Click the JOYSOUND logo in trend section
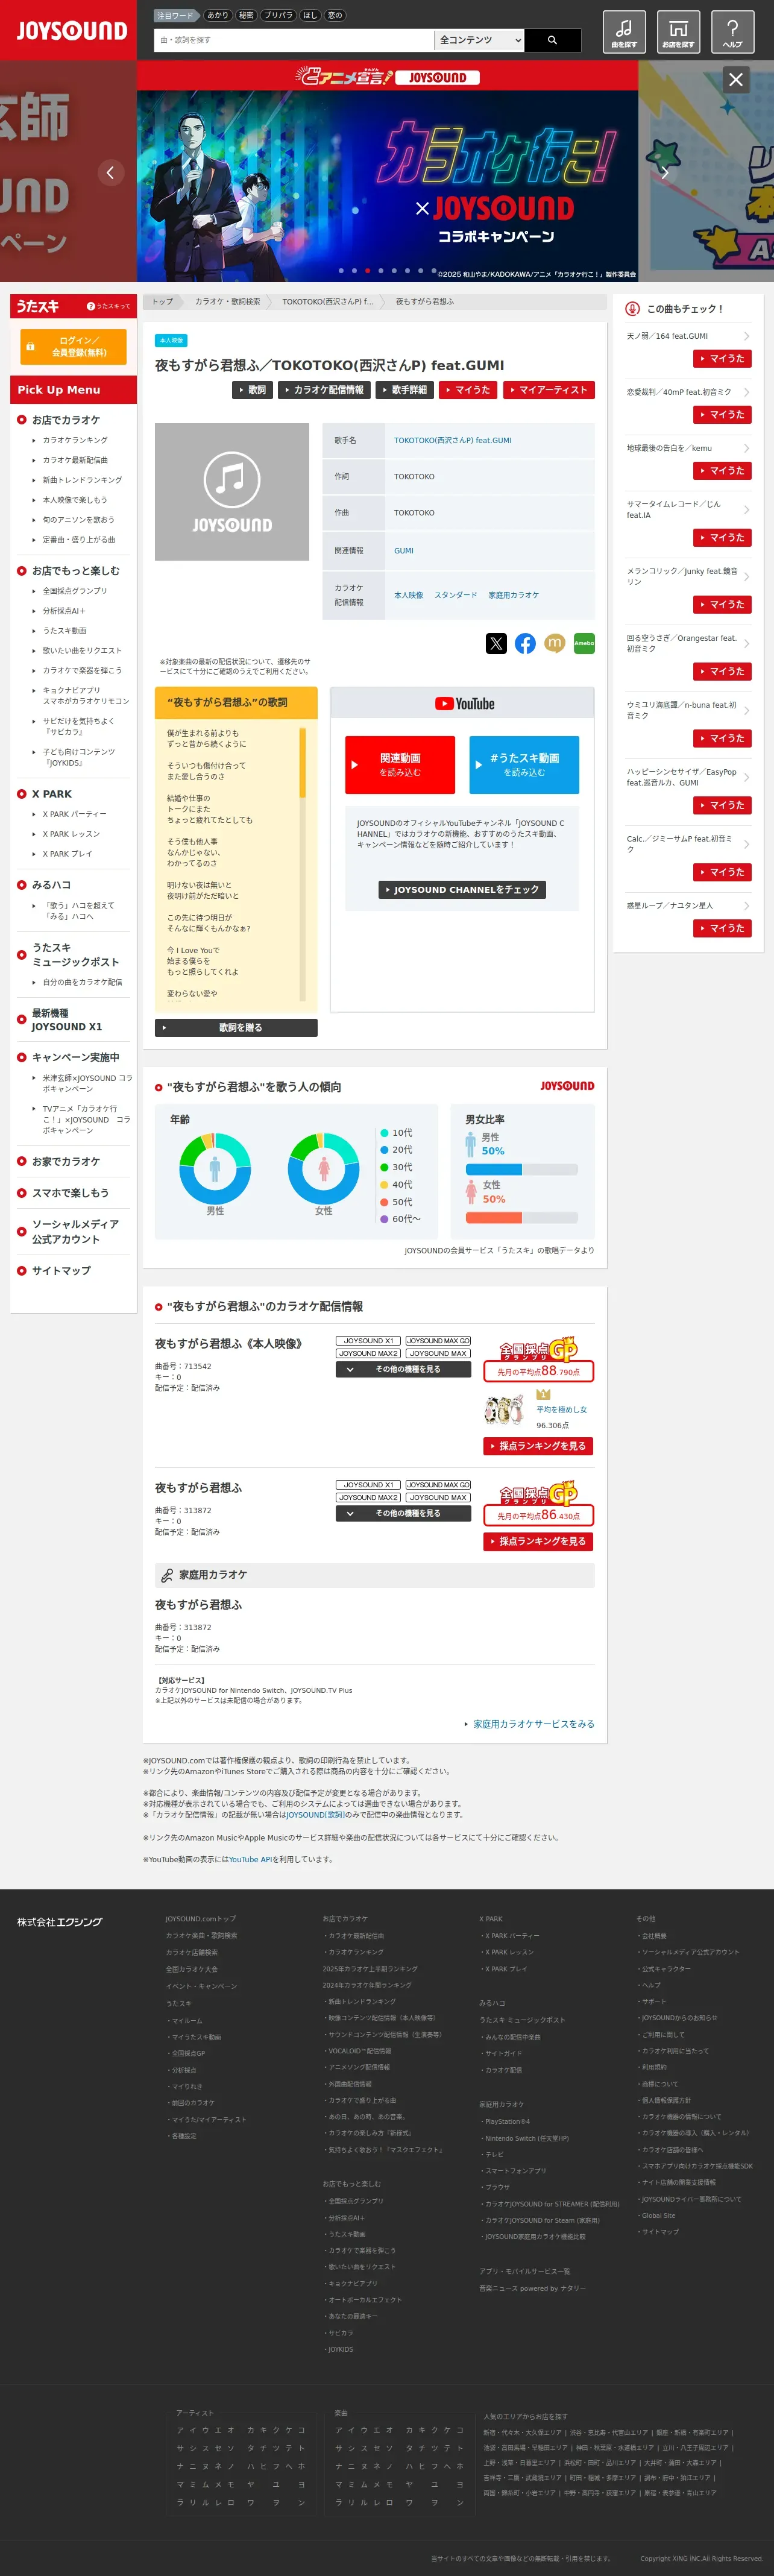The width and height of the screenshot is (774, 2576). click(x=567, y=1086)
